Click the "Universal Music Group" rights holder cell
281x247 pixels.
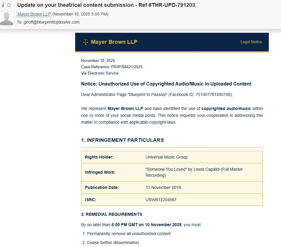point(166,157)
